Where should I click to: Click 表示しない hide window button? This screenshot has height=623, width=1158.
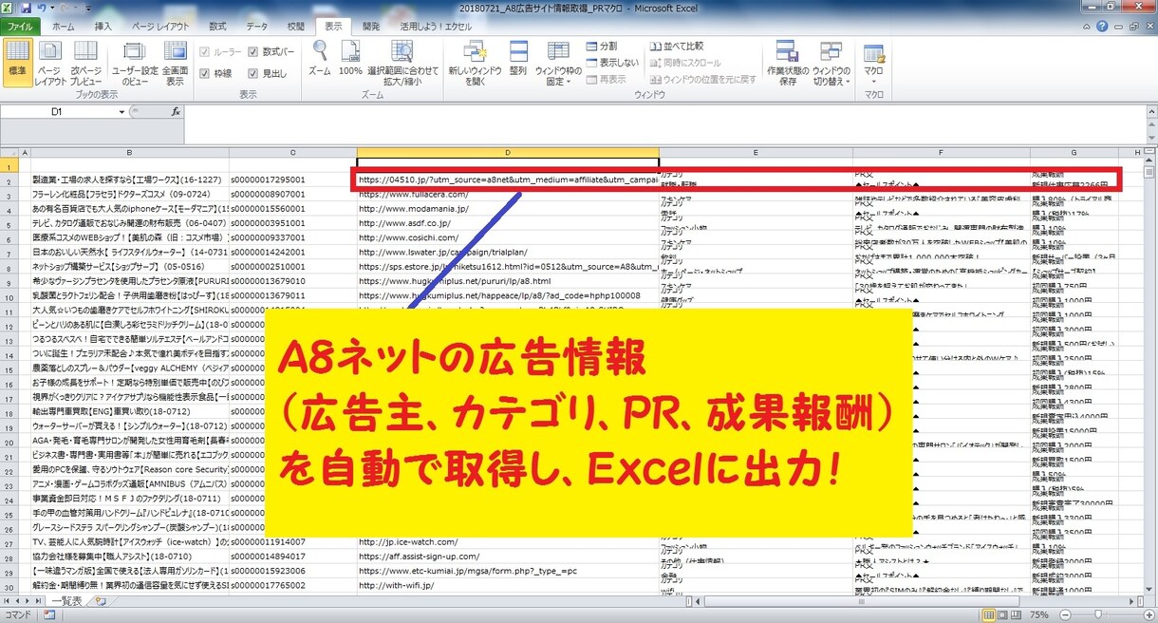pos(610,62)
